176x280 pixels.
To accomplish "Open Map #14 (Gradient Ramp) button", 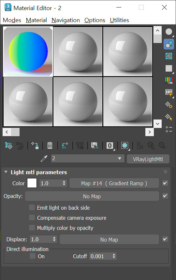I will tap(114, 183).
